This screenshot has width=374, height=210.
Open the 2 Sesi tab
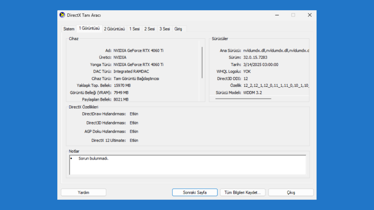(149, 29)
